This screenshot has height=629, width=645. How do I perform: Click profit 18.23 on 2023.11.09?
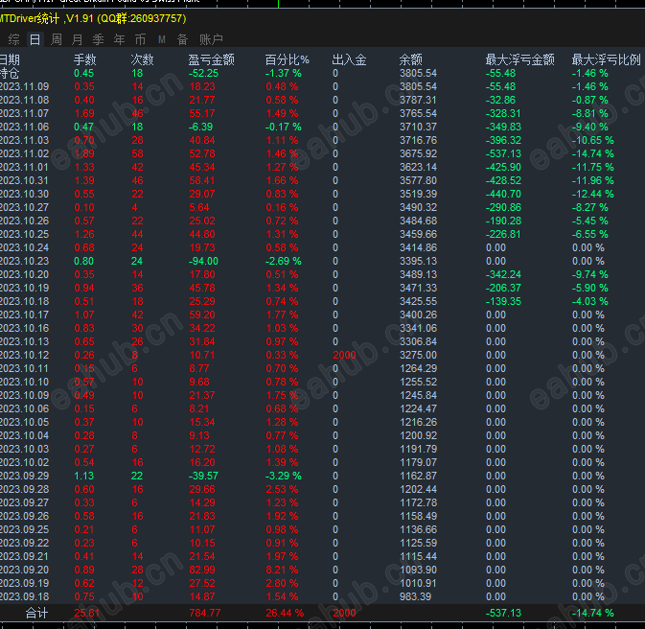(202, 87)
